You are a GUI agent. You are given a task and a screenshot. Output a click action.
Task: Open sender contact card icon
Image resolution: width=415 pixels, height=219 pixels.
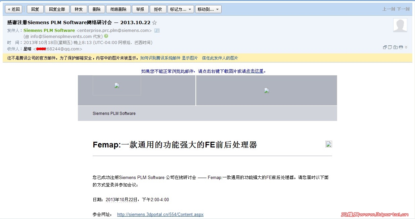click(157, 31)
